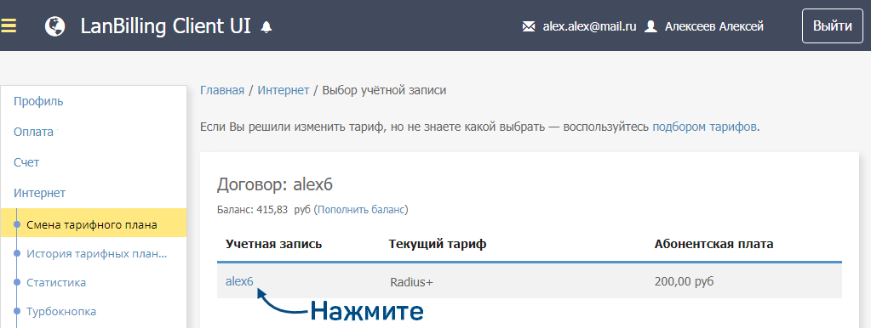
Task: Click Текущий тариф column header
Action: coord(438,244)
